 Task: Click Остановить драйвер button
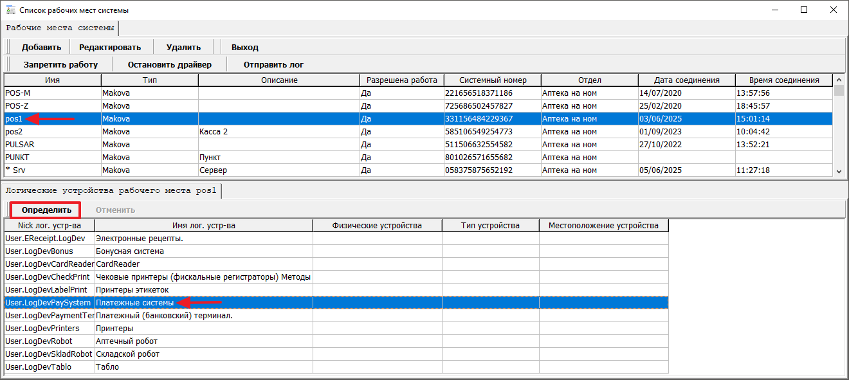tap(169, 64)
